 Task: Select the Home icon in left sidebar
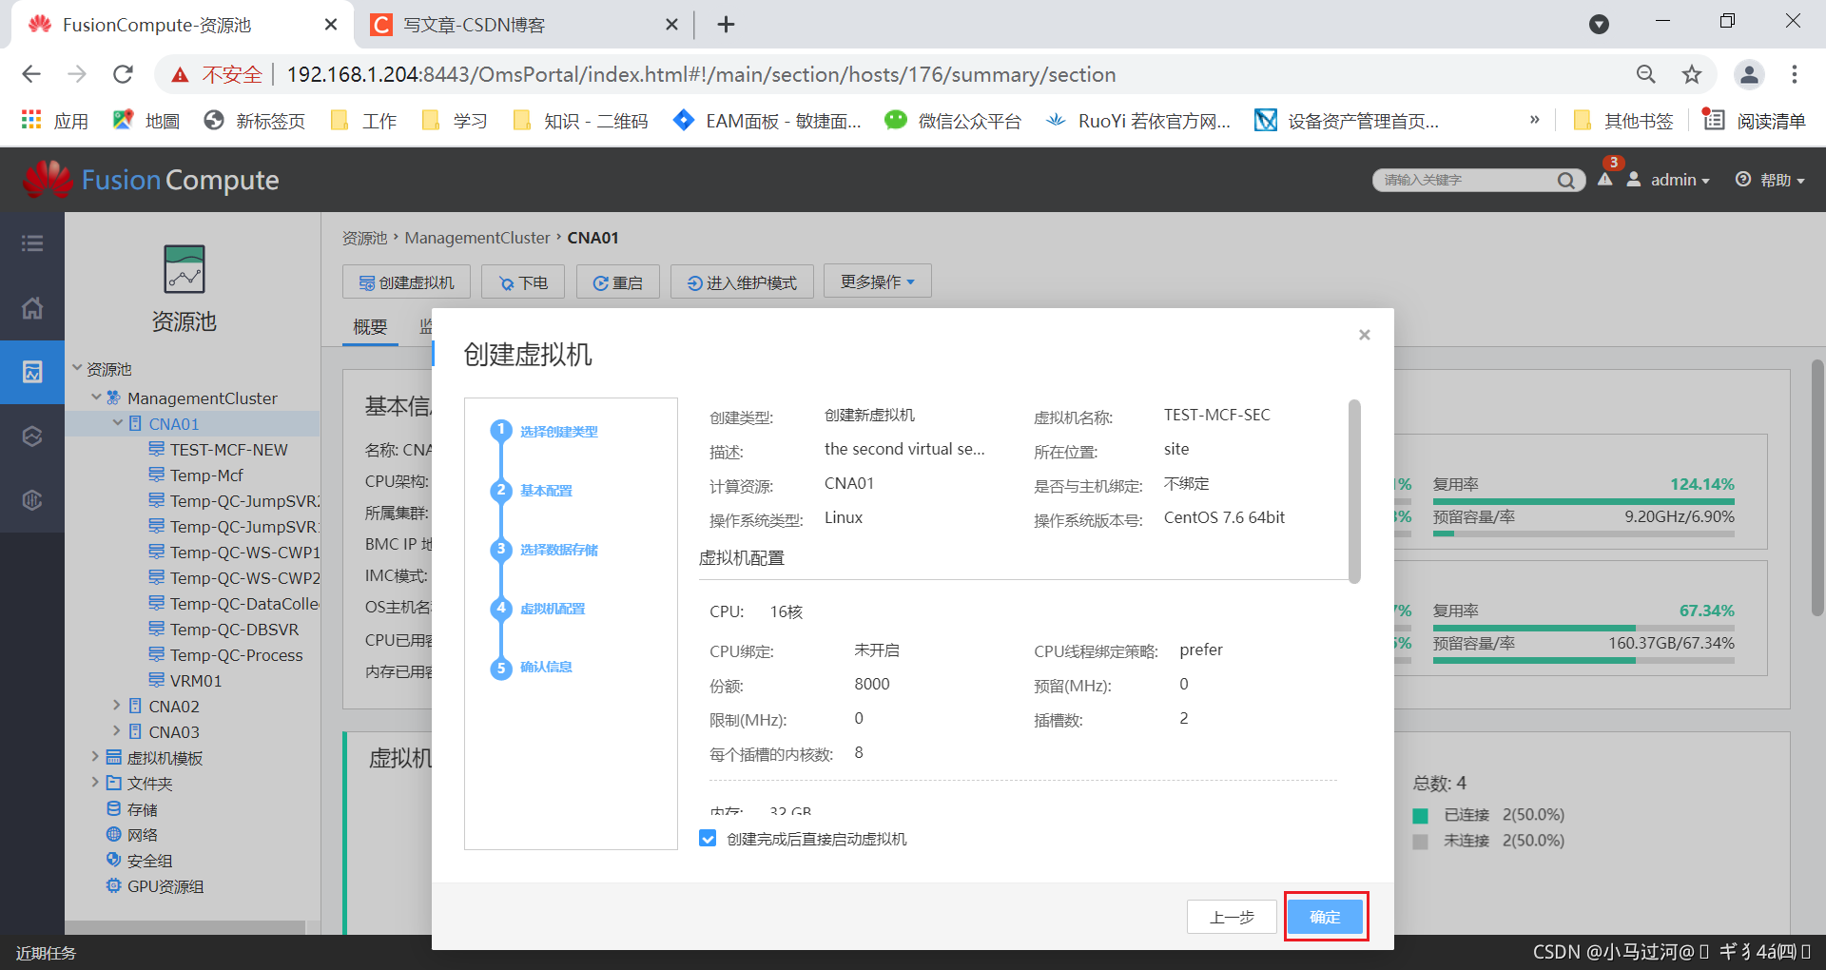pyautogui.click(x=31, y=308)
